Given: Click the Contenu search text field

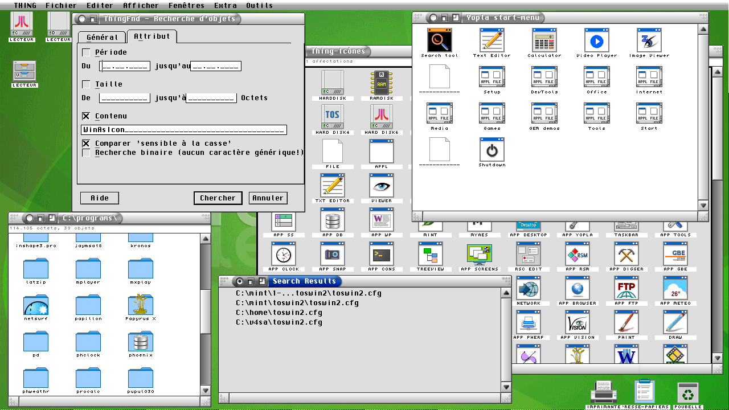Looking at the screenshot, I should pyautogui.click(x=183, y=130).
